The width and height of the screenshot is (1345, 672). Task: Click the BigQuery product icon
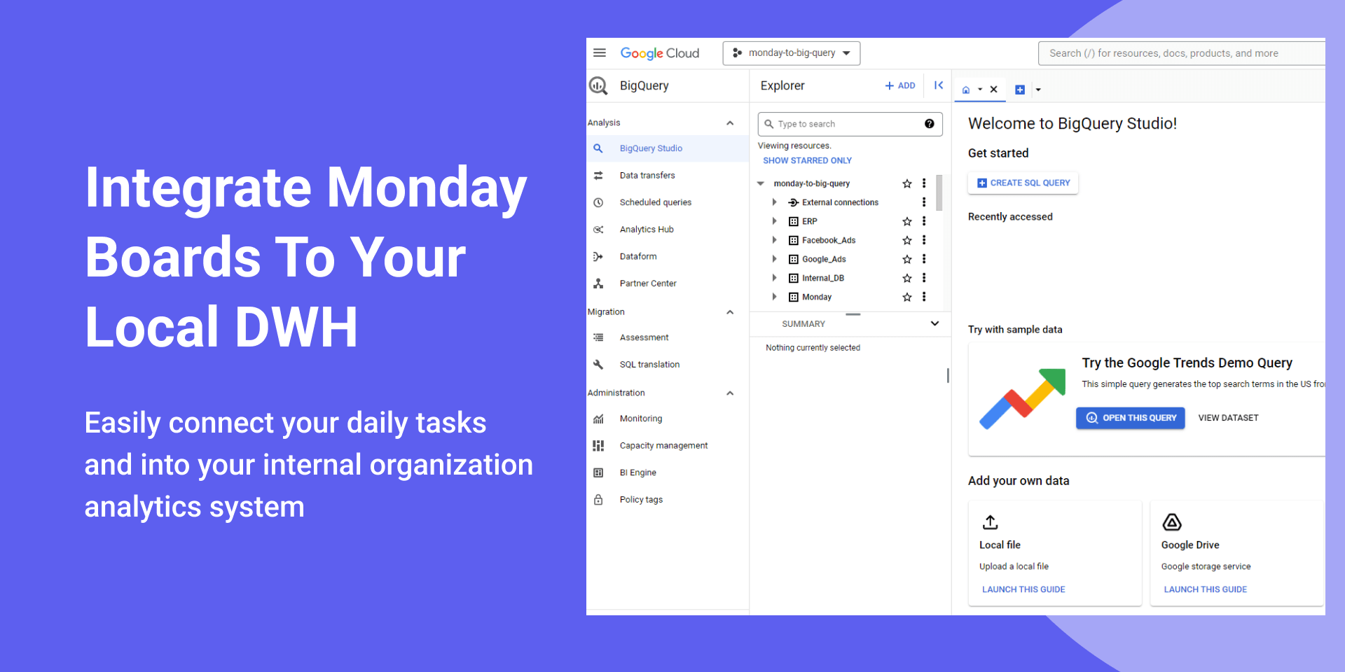pos(598,85)
